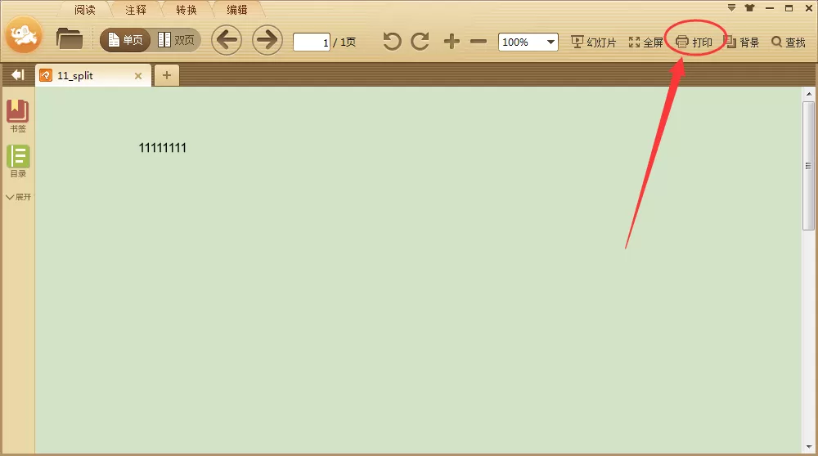Click the page number input field
The image size is (818, 456).
[x=312, y=42]
